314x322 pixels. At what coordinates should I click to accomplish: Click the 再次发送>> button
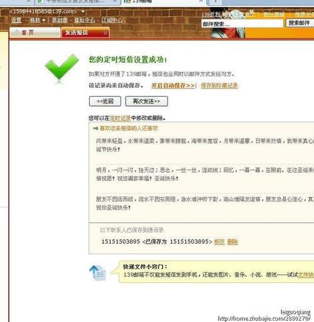click(x=146, y=101)
